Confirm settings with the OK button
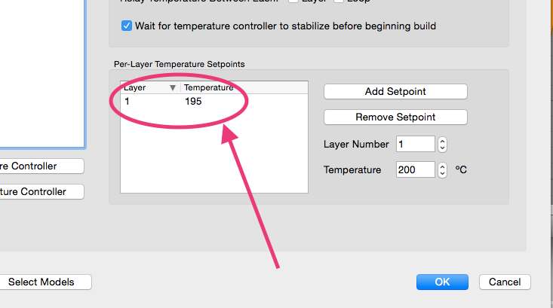 pyautogui.click(x=442, y=282)
